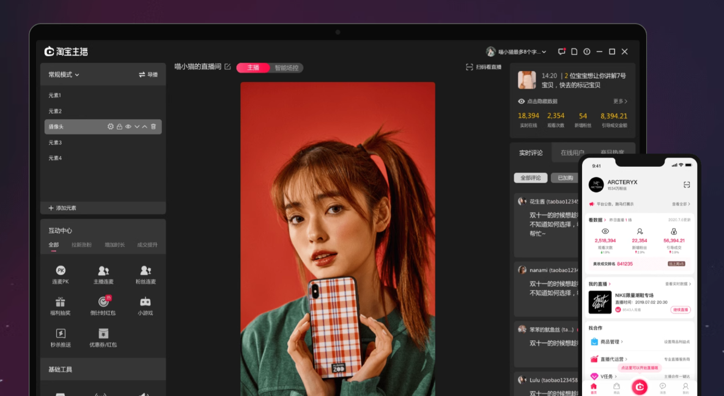Viewport: 724px width, 396px height.
Task: Click the alert info icon in title bar
Action: coord(586,52)
